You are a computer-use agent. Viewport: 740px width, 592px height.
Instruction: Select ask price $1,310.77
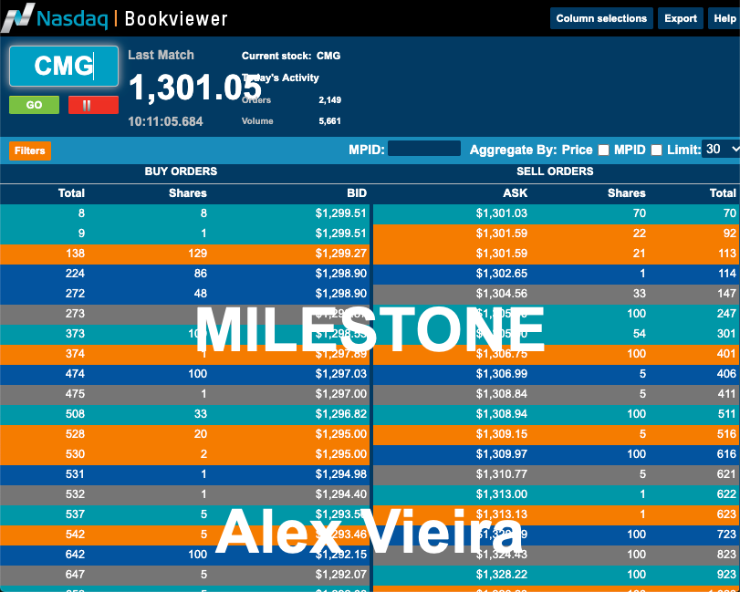point(501,474)
